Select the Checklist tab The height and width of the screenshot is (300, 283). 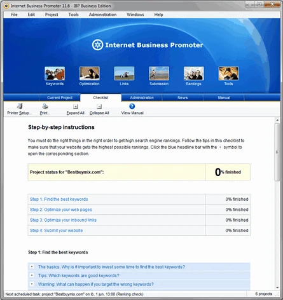pyautogui.click(x=100, y=98)
